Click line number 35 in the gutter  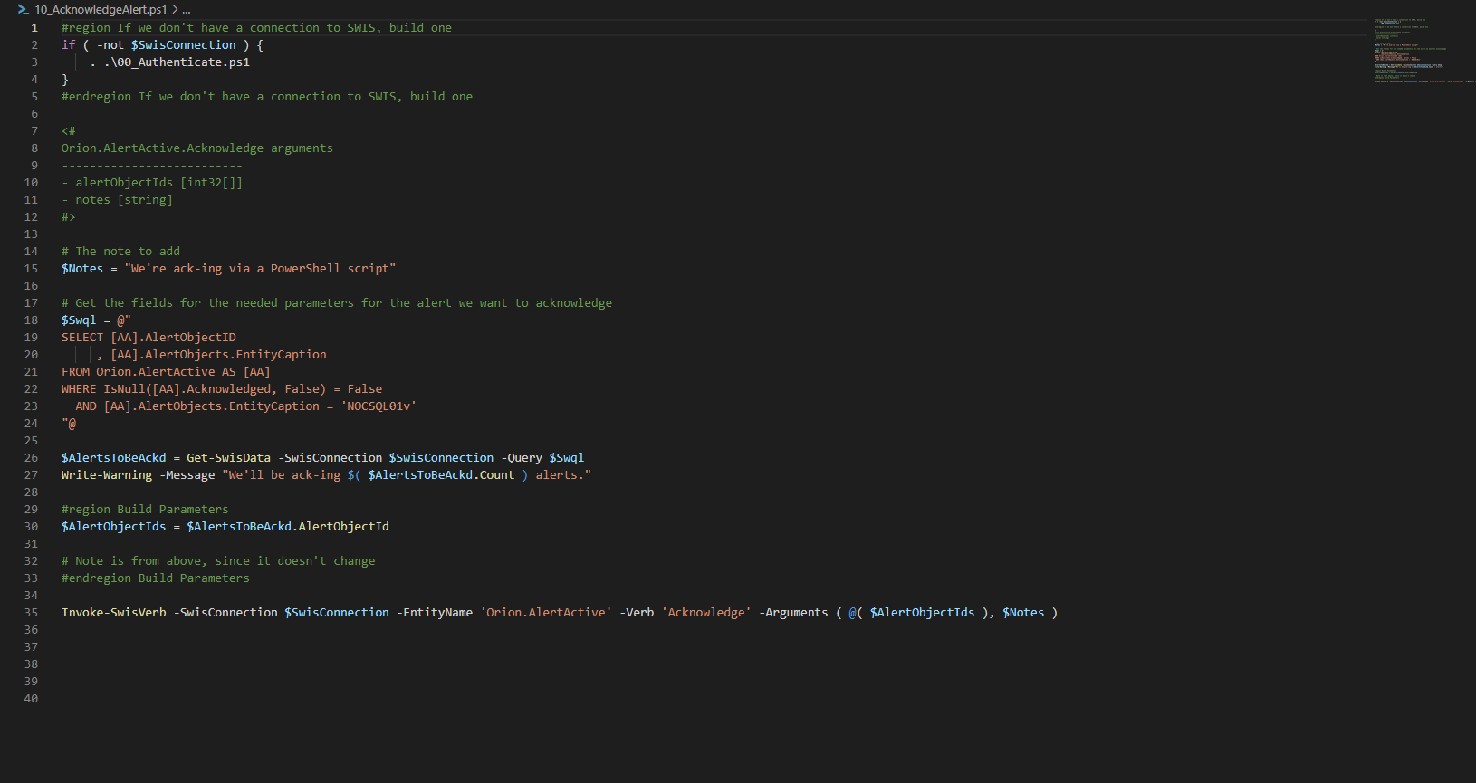coord(31,612)
